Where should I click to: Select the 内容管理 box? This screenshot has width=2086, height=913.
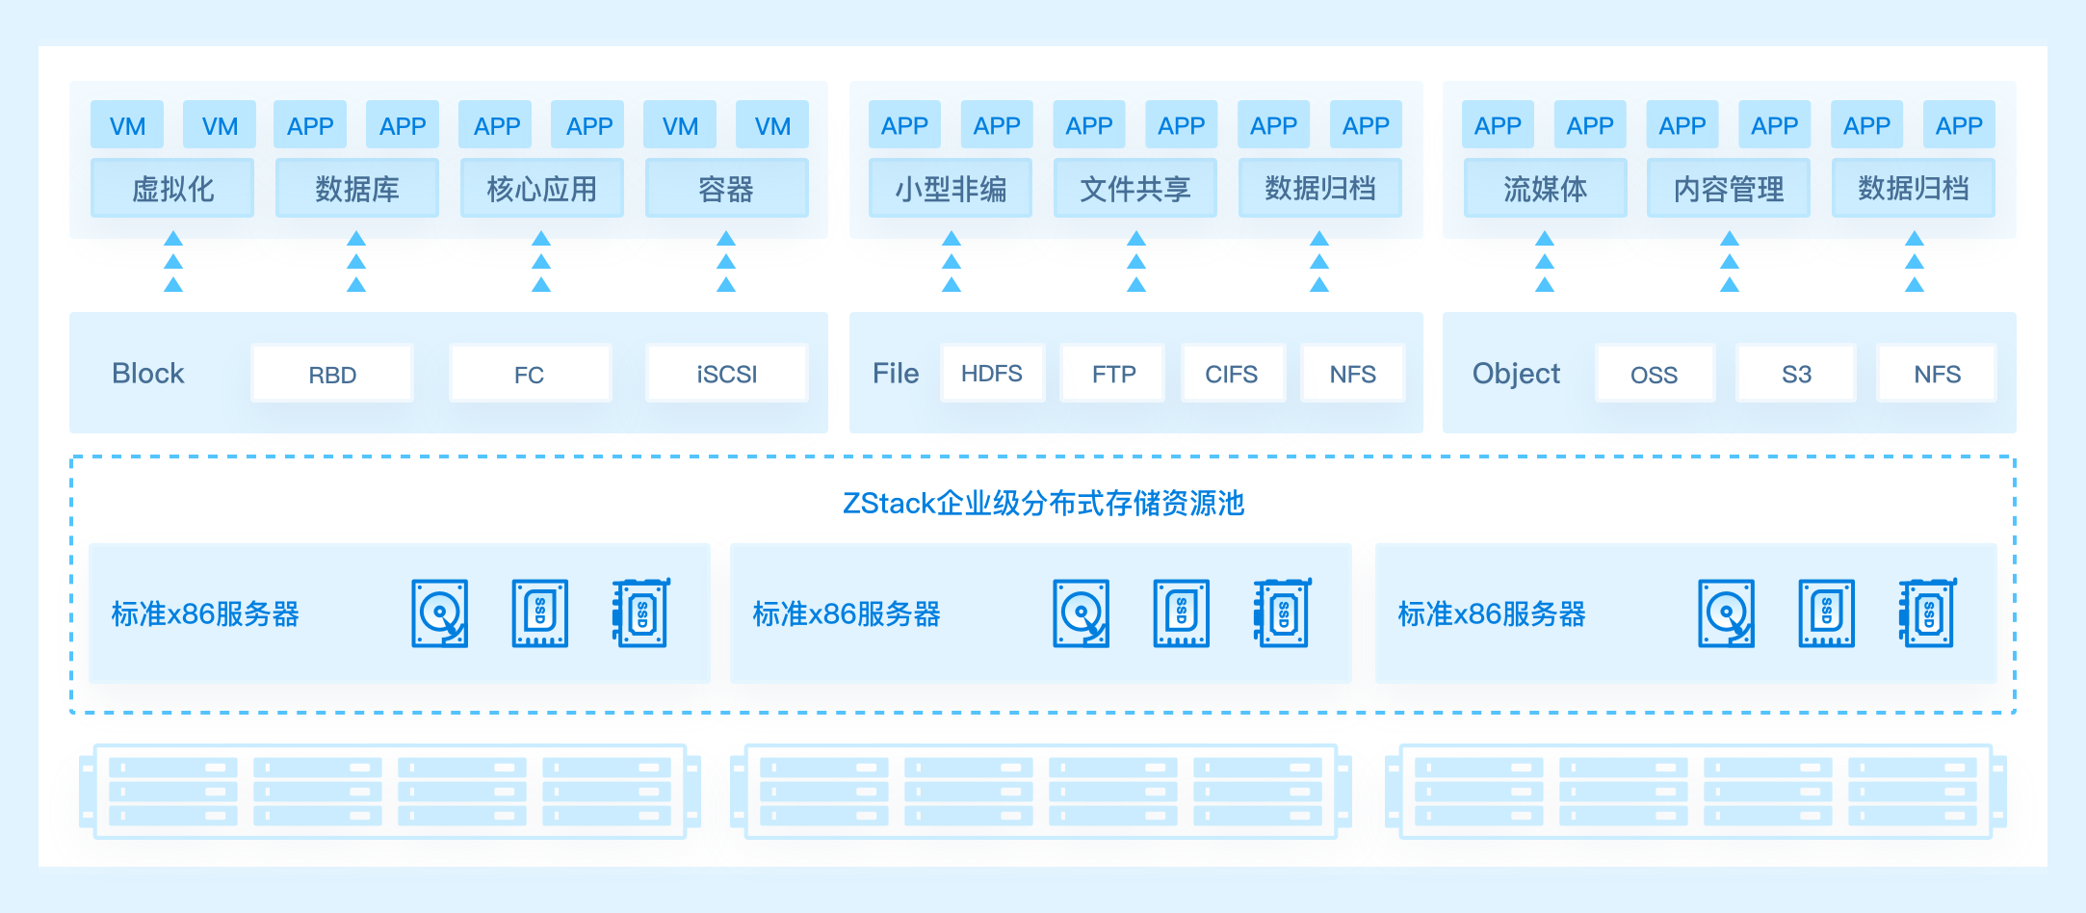pos(1729,188)
